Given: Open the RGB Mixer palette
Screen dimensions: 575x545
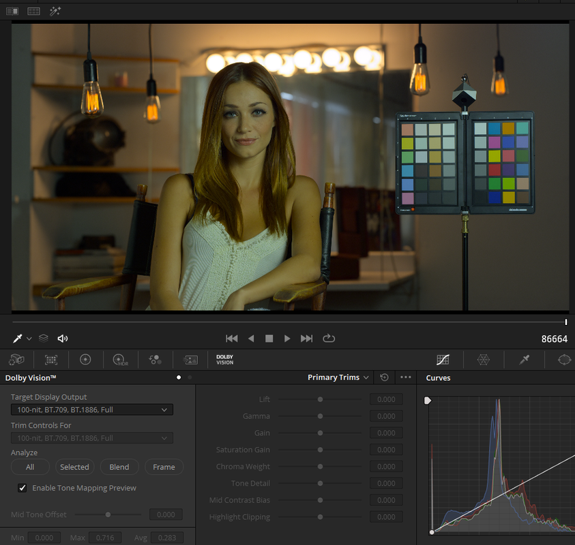Looking at the screenshot, I should [155, 360].
